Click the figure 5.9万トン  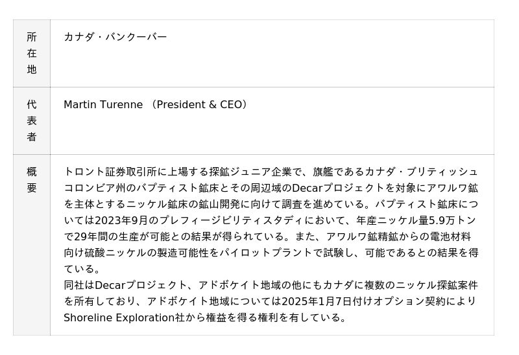pos(452,220)
